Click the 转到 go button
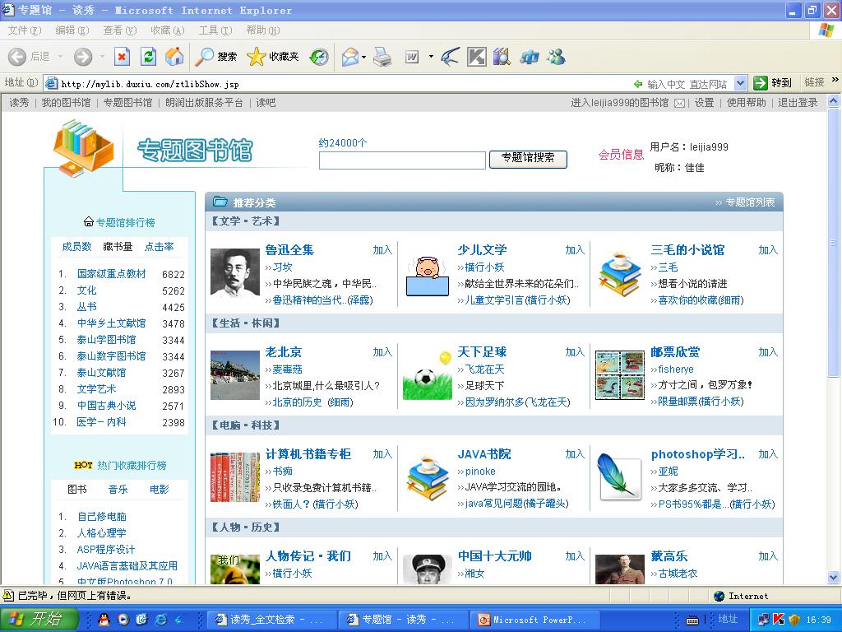The image size is (842, 632). (x=773, y=83)
